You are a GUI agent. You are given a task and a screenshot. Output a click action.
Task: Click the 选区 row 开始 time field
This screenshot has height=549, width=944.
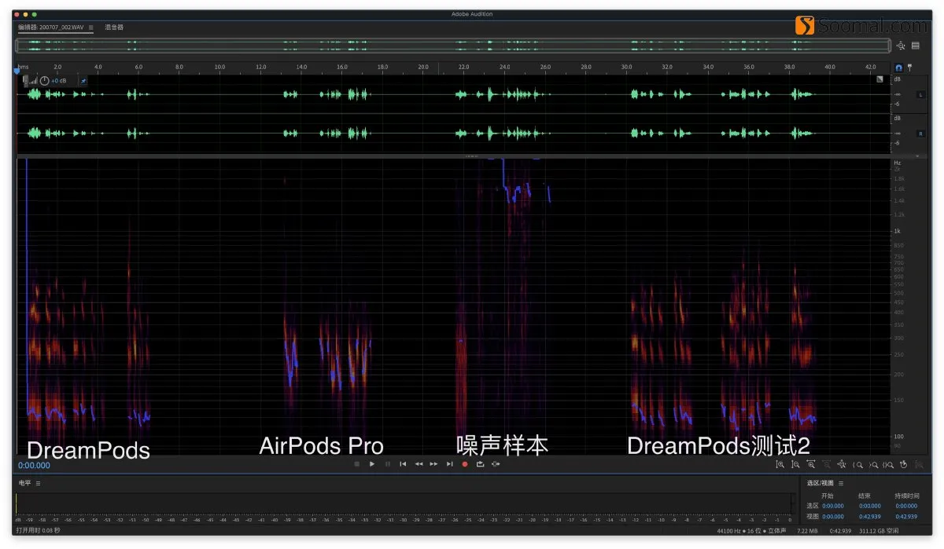832,506
